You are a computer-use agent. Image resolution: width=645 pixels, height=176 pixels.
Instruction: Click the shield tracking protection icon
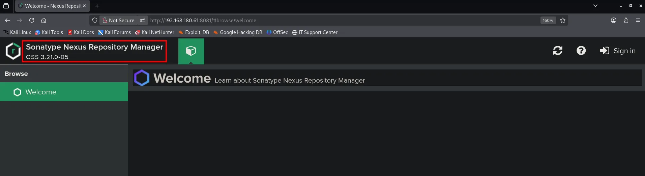click(x=95, y=20)
